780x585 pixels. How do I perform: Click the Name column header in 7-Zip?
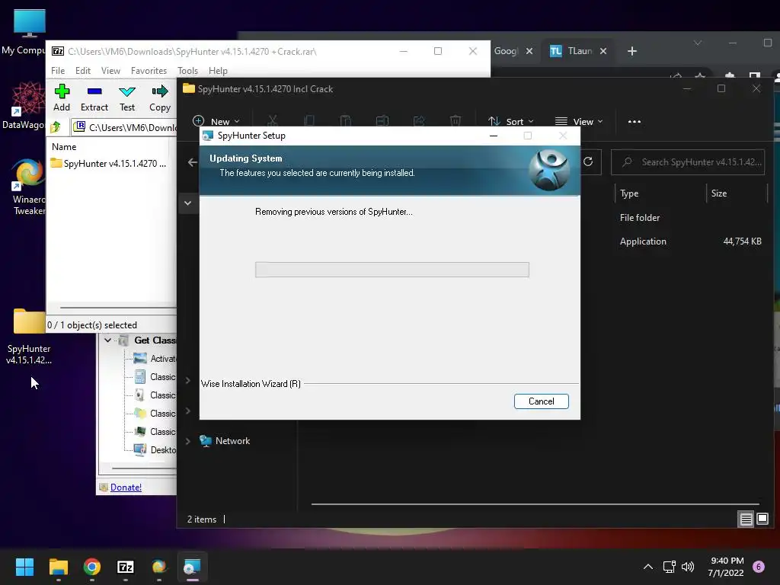pos(64,147)
